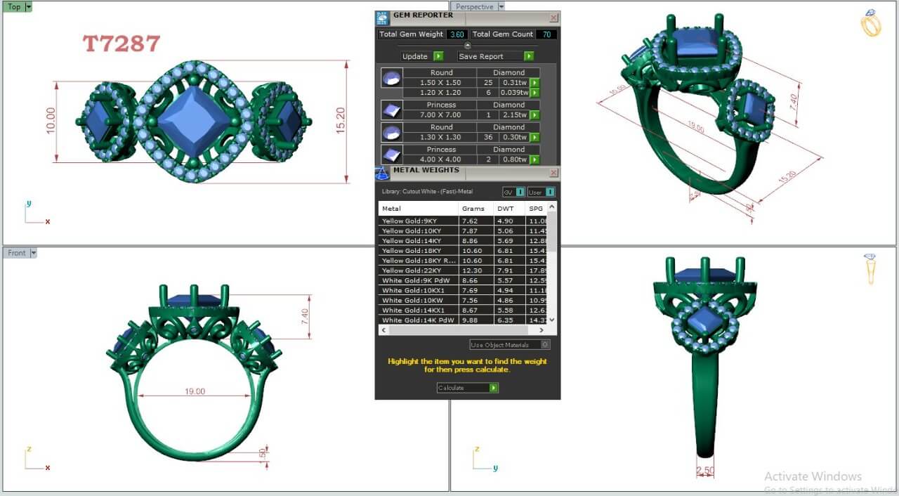Open the Perspective viewport dropdown arrow
The height and width of the screenshot is (496, 899).
point(501,6)
